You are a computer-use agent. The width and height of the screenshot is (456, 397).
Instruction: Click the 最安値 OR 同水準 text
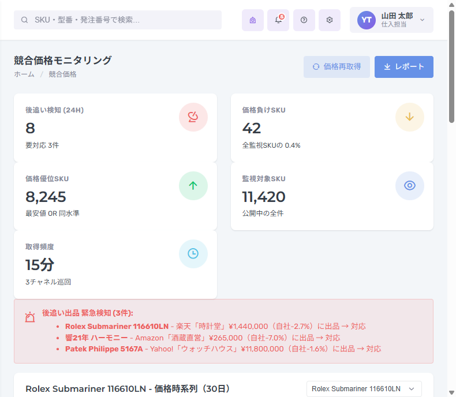pos(53,214)
